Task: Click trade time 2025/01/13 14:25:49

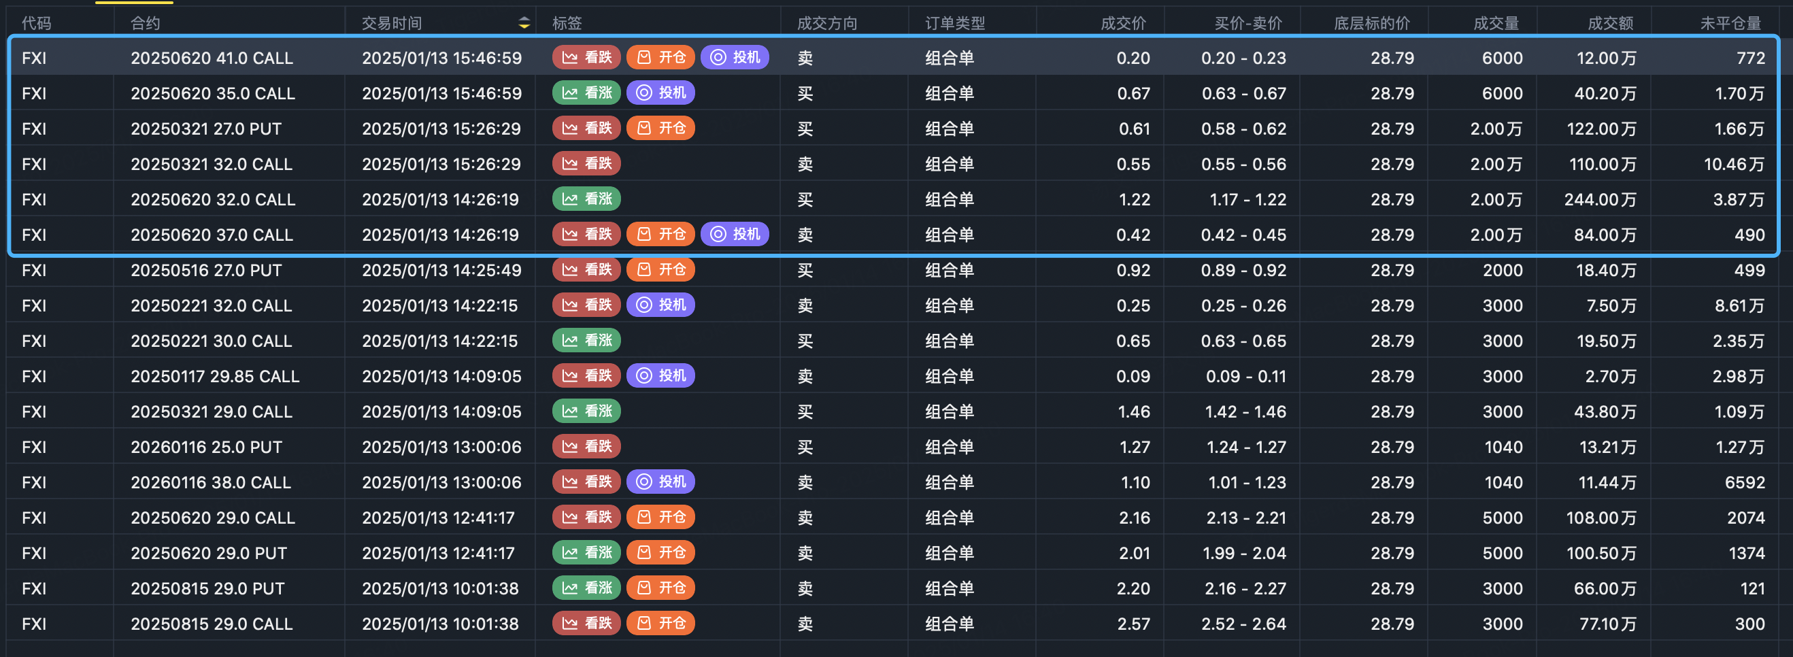Action: (x=441, y=270)
